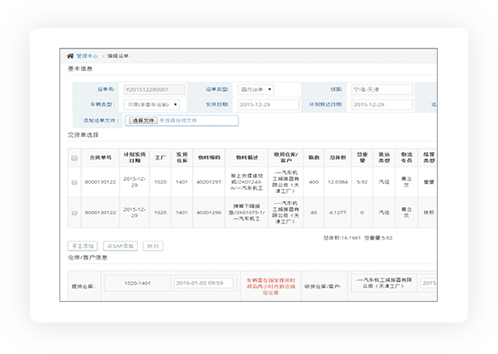The width and height of the screenshot is (498, 354).
Task: Click box count cell 400
Action: [313, 182]
